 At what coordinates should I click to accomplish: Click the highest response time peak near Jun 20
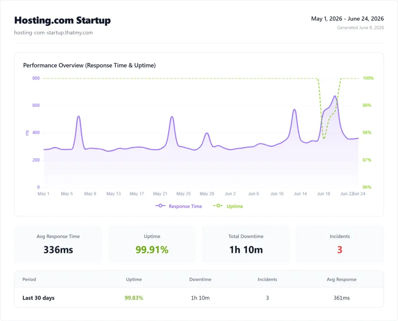point(335,96)
